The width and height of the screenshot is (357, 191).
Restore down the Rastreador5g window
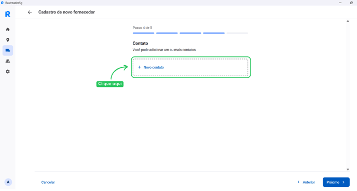[351, 3]
